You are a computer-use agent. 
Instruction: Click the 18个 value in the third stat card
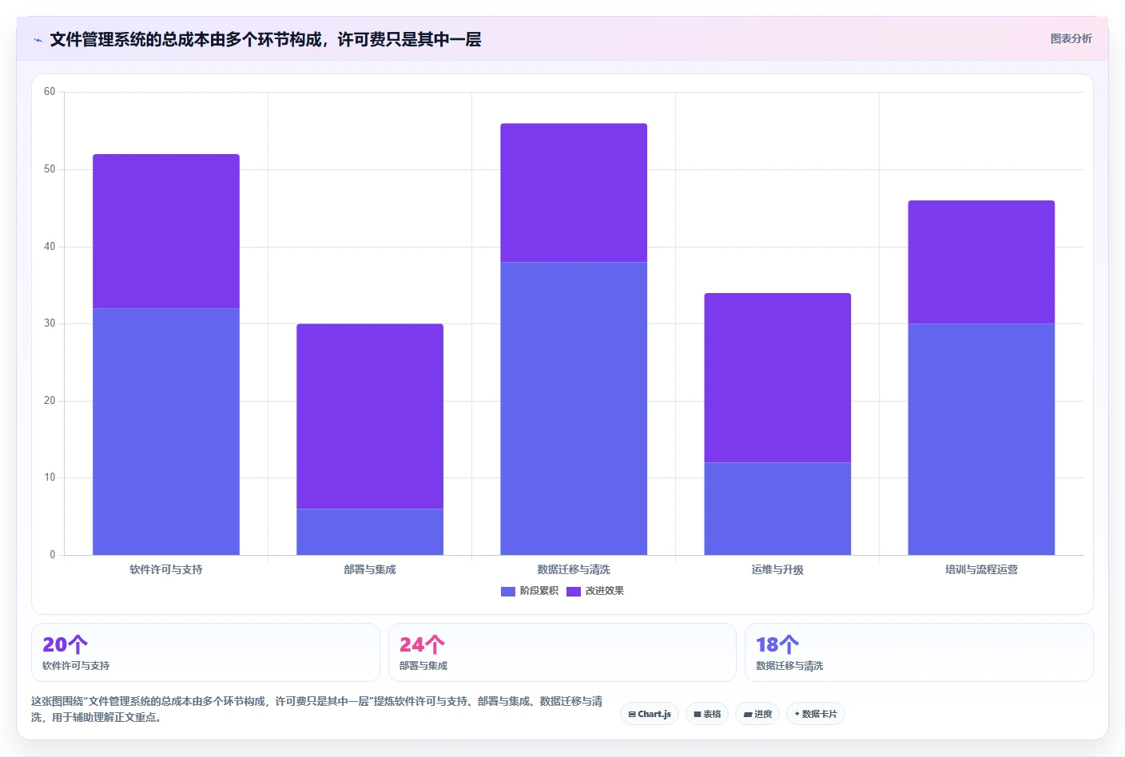[777, 644]
